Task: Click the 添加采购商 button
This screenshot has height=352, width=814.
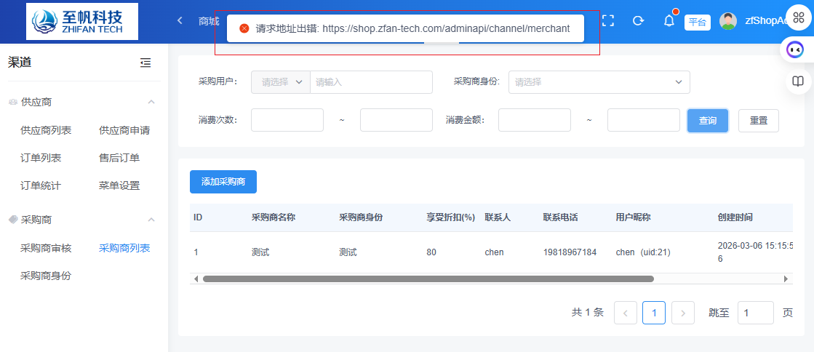Action: (223, 182)
